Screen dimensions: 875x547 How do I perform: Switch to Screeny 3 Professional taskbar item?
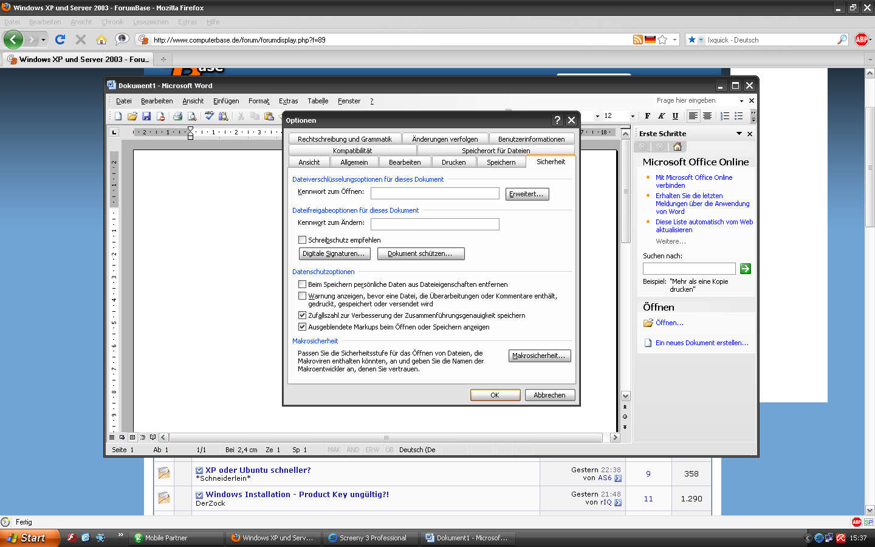(x=371, y=538)
